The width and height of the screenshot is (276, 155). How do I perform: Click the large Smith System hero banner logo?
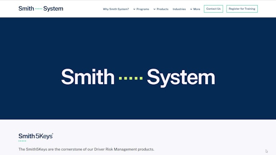[x=138, y=78]
